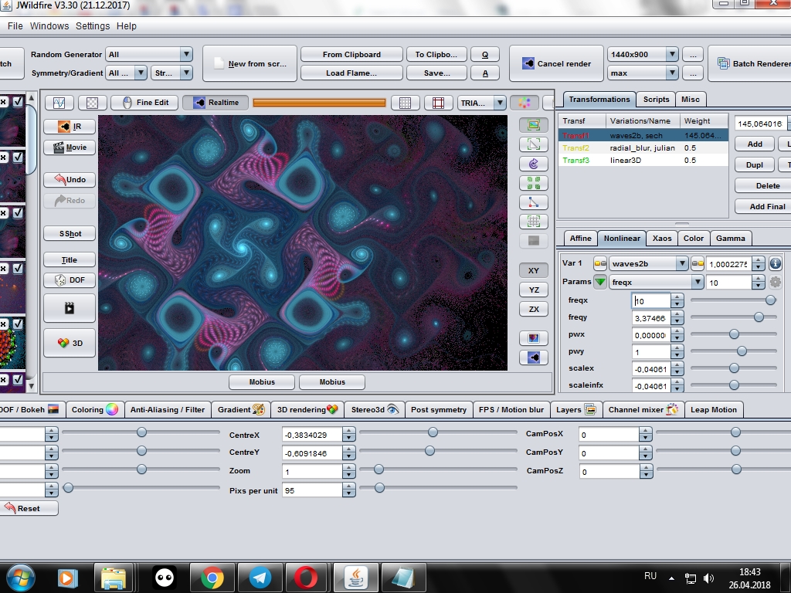Toggle the transparency checkerboard icon button
Viewport: 791px width, 593px height.
coord(93,103)
